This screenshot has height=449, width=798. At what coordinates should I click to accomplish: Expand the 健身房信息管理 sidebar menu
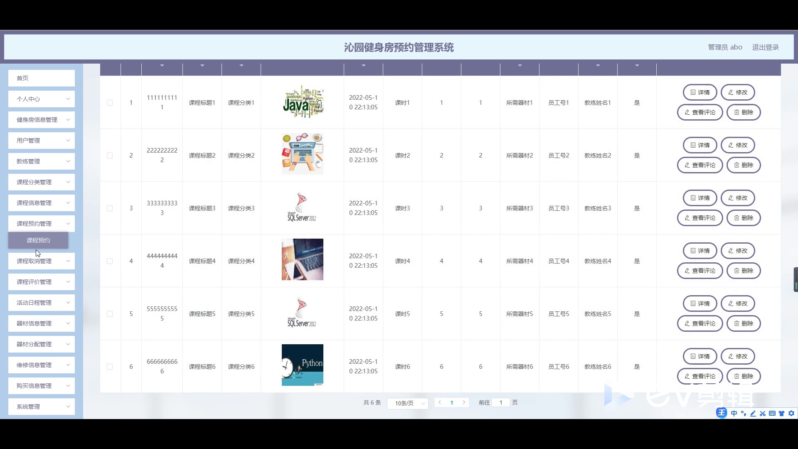42,120
